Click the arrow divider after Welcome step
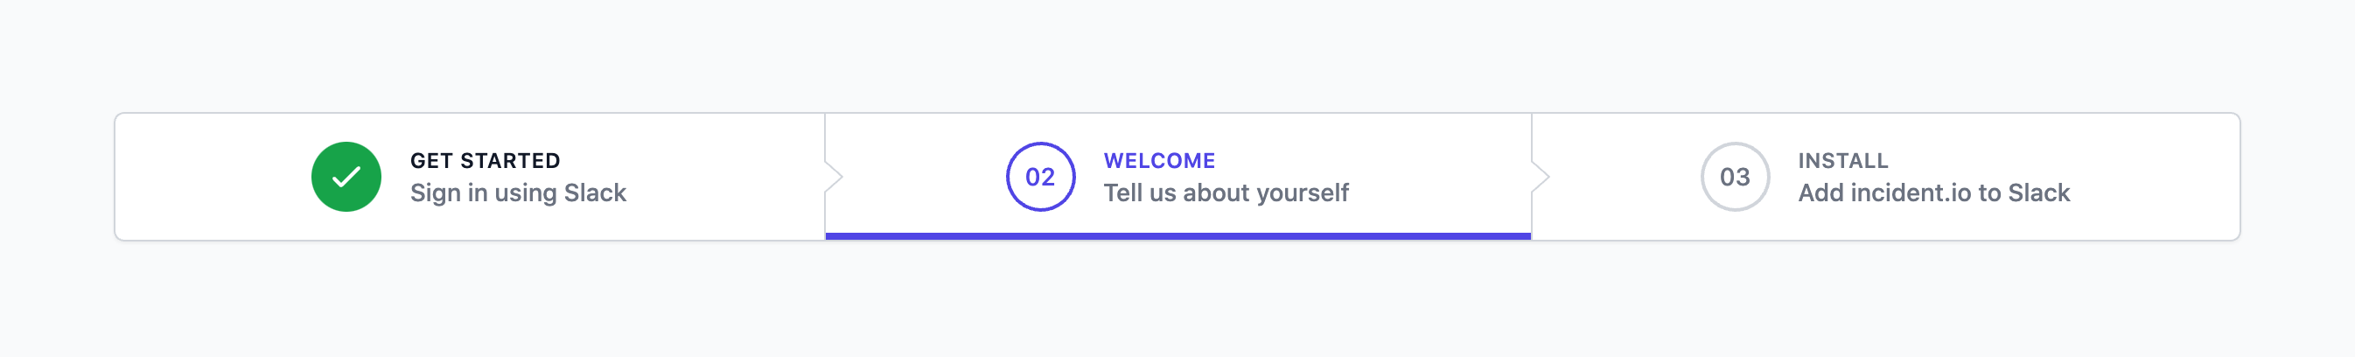Screen dimensions: 2355x357 [x=1540, y=177]
